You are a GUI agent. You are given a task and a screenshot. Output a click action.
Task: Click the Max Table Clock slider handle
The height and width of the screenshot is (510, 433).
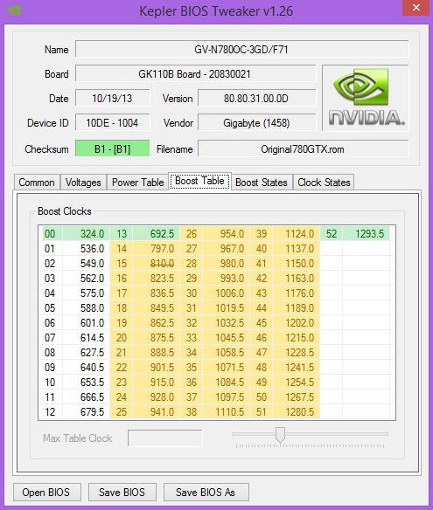[280, 435]
